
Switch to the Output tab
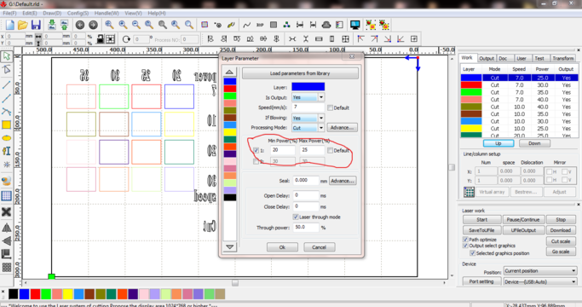click(x=487, y=58)
